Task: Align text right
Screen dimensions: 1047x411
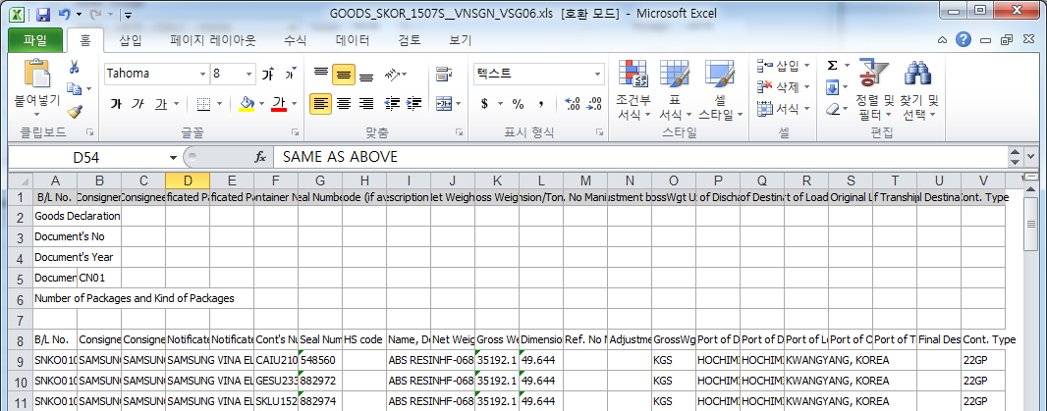Action: click(x=366, y=103)
